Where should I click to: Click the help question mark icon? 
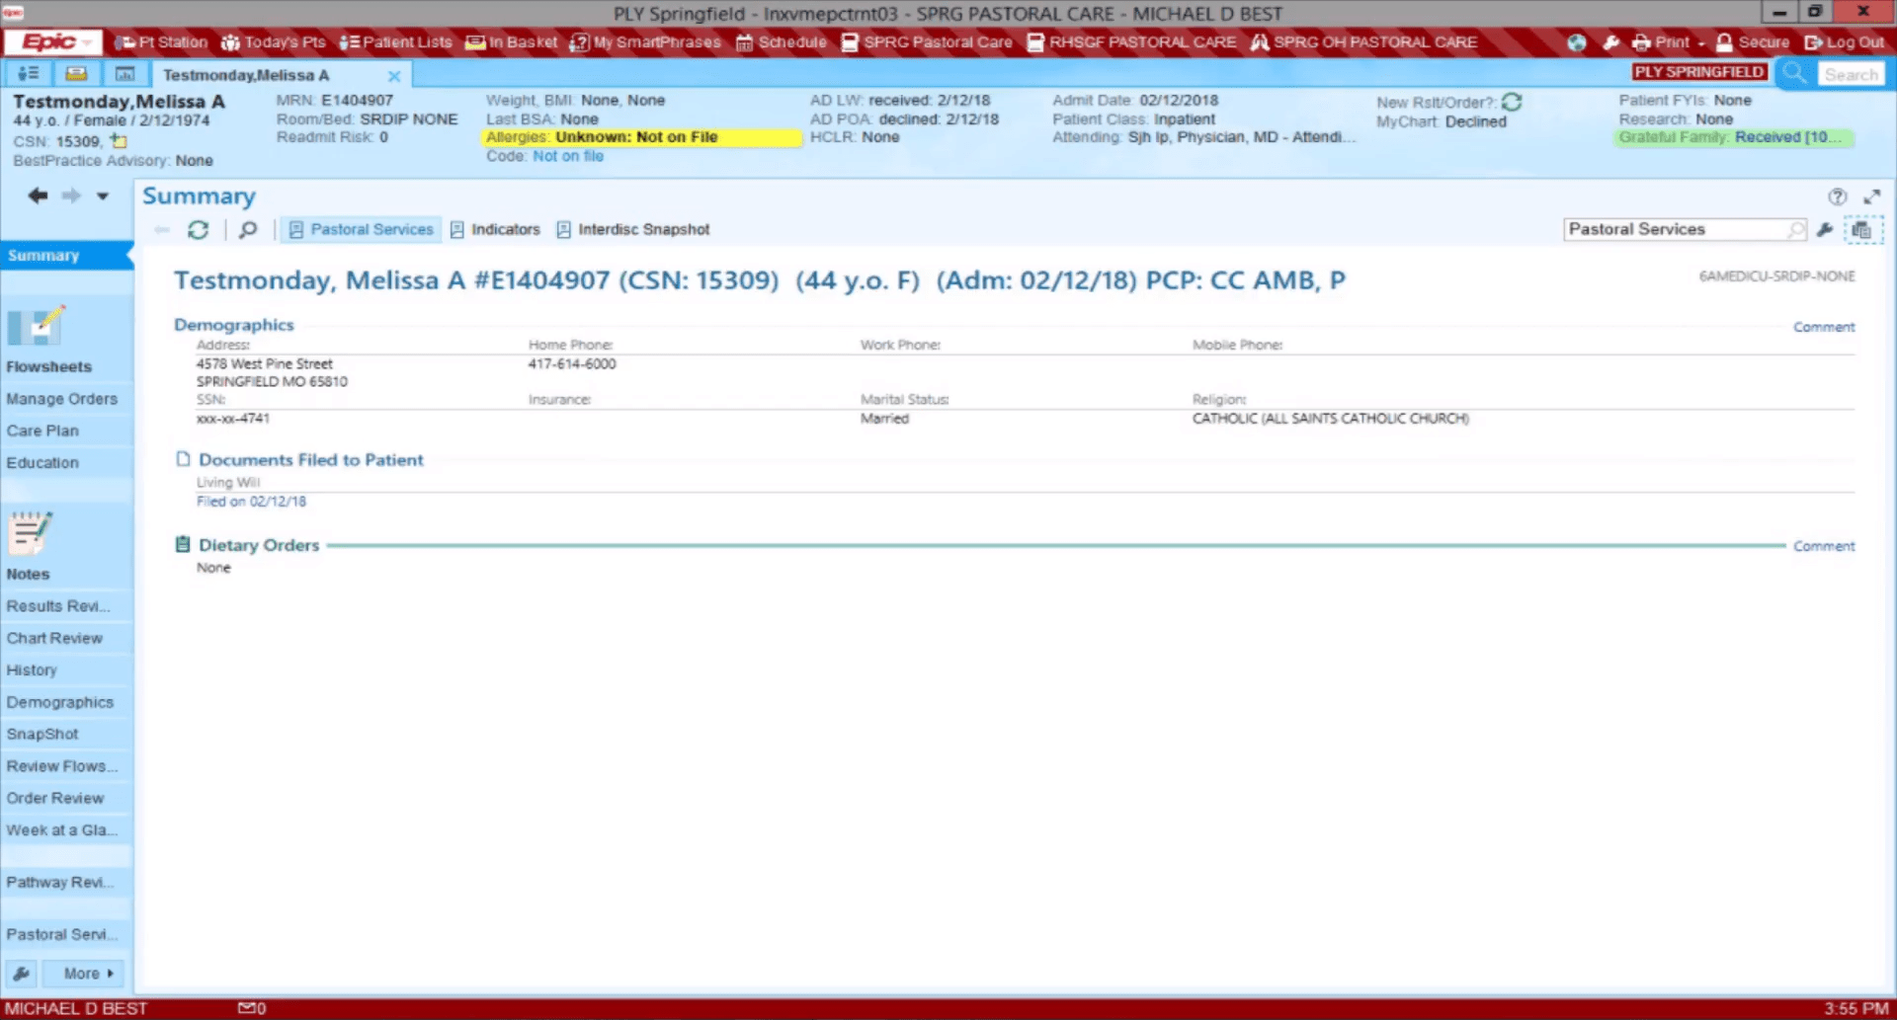click(x=1837, y=196)
